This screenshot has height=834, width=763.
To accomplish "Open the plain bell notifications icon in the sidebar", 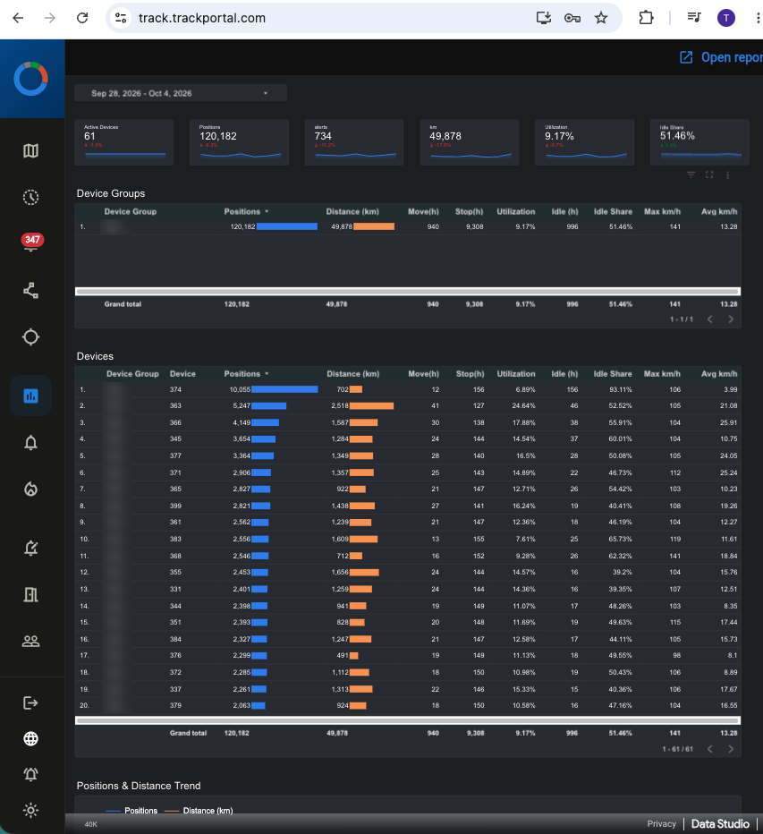I will point(30,443).
